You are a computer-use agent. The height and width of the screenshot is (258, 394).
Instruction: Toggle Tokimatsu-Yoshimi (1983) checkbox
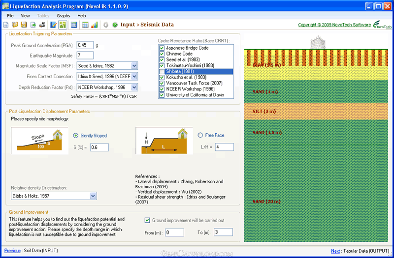pyautogui.click(x=162, y=65)
